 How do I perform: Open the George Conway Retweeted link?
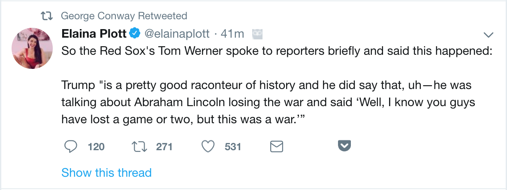click(x=124, y=16)
